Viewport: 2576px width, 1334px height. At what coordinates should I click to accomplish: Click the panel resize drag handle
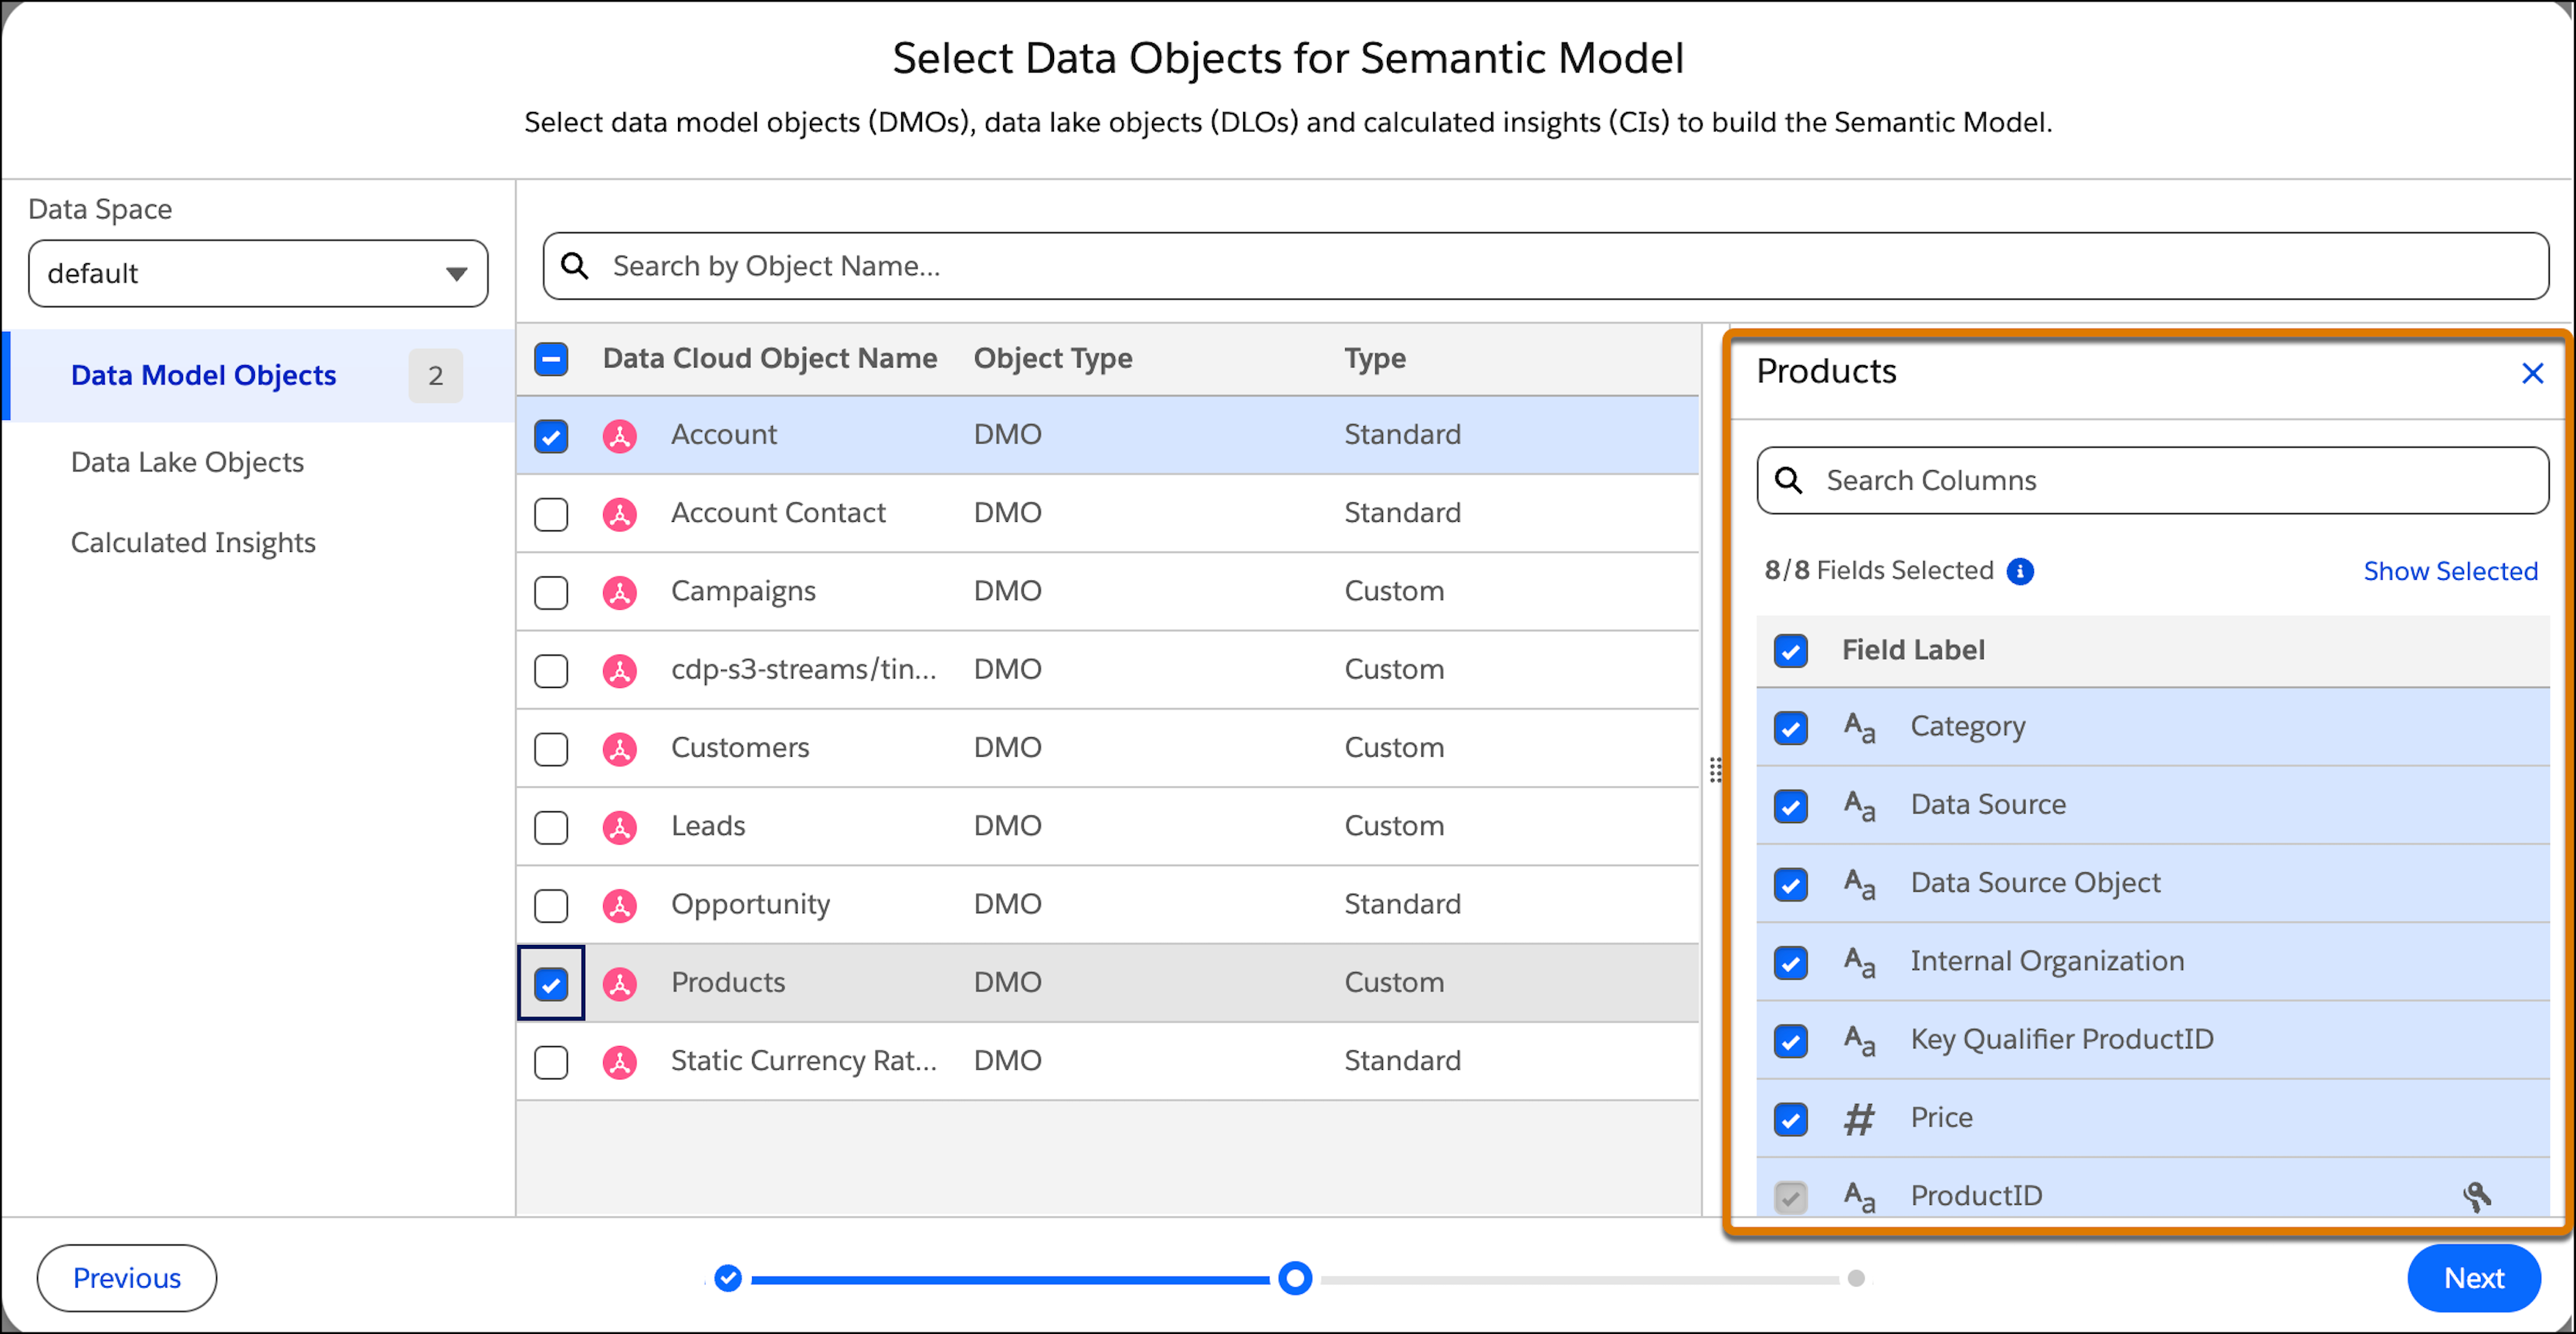pyautogui.click(x=1715, y=769)
